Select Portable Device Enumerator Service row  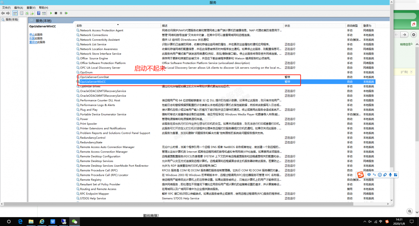pos(226,114)
